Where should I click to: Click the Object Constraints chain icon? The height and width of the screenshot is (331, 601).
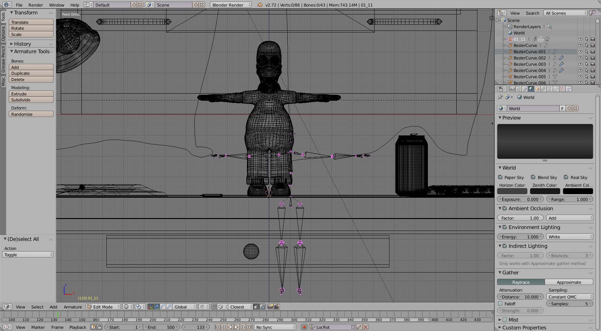pyautogui.click(x=543, y=89)
